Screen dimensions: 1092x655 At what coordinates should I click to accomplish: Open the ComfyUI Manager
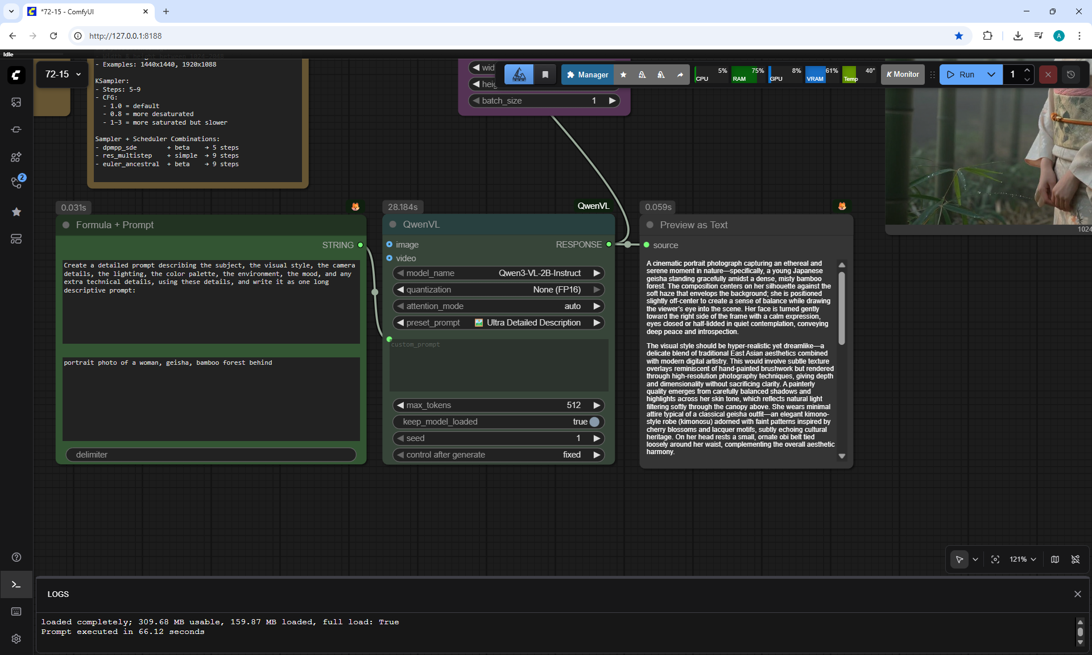tap(588, 75)
